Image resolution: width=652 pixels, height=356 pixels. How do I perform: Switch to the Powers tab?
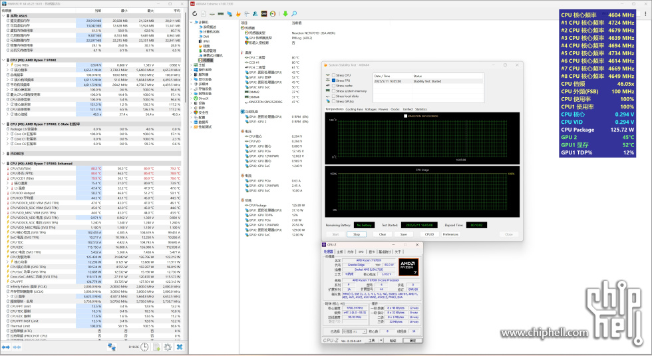point(383,109)
